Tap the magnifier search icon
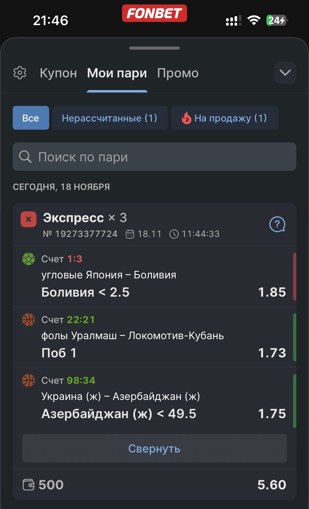Image resolution: width=309 pixels, height=509 pixels. [25, 157]
